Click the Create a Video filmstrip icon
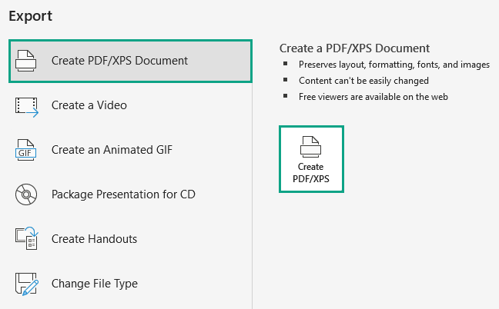The height and width of the screenshot is (309, 499). [27, 107]
